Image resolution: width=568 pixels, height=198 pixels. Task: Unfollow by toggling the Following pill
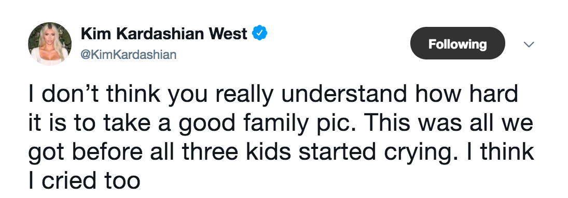[458, 43]
